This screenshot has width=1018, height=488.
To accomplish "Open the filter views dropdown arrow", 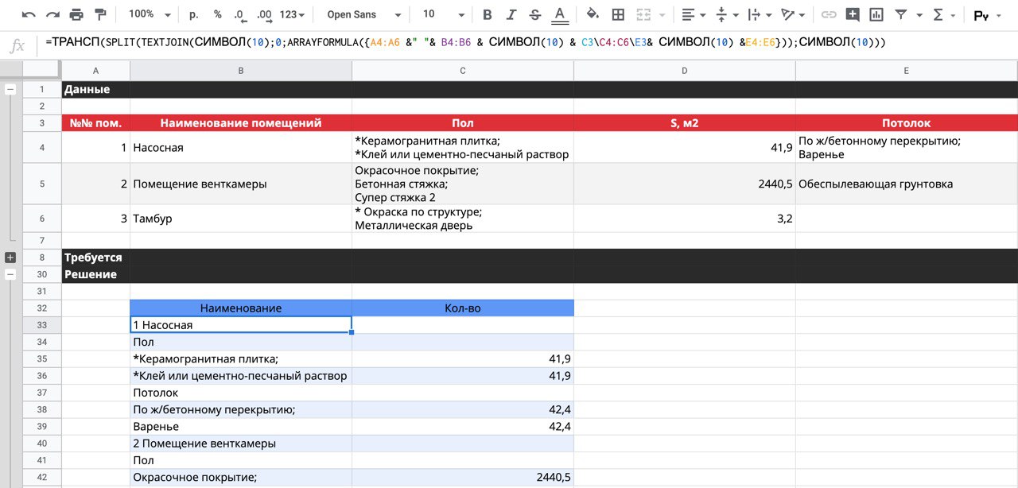I will click(x=919, y=15).
